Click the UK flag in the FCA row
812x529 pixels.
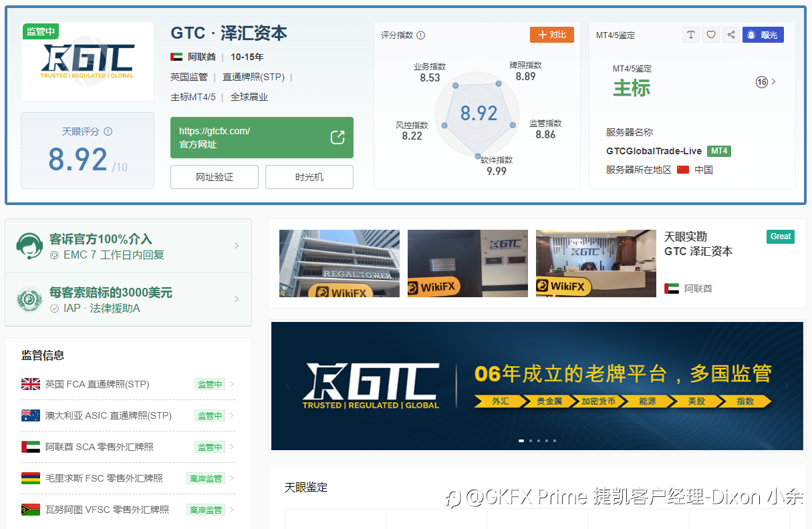pyautogui.click(x=31, y=384)
